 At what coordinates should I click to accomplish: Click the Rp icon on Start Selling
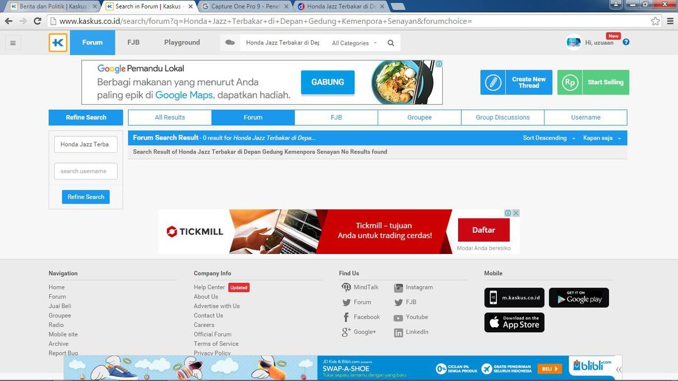coord(570,83)
